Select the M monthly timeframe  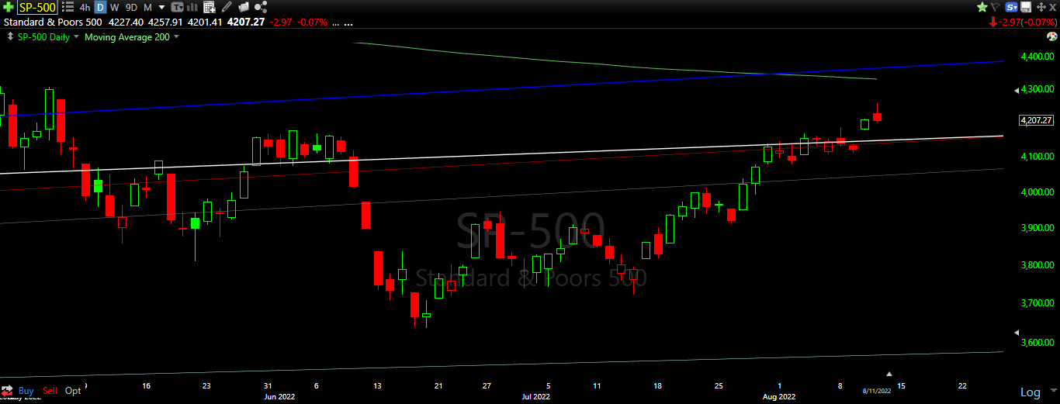click(x=147, y=7)
